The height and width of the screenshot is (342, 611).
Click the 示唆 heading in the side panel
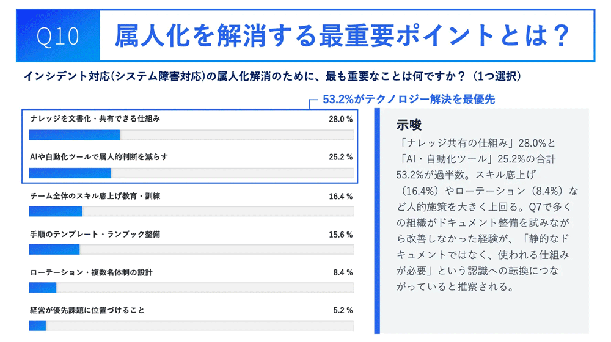(x=409, y=125)
